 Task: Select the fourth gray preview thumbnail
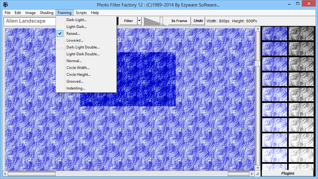click(301, 79)
